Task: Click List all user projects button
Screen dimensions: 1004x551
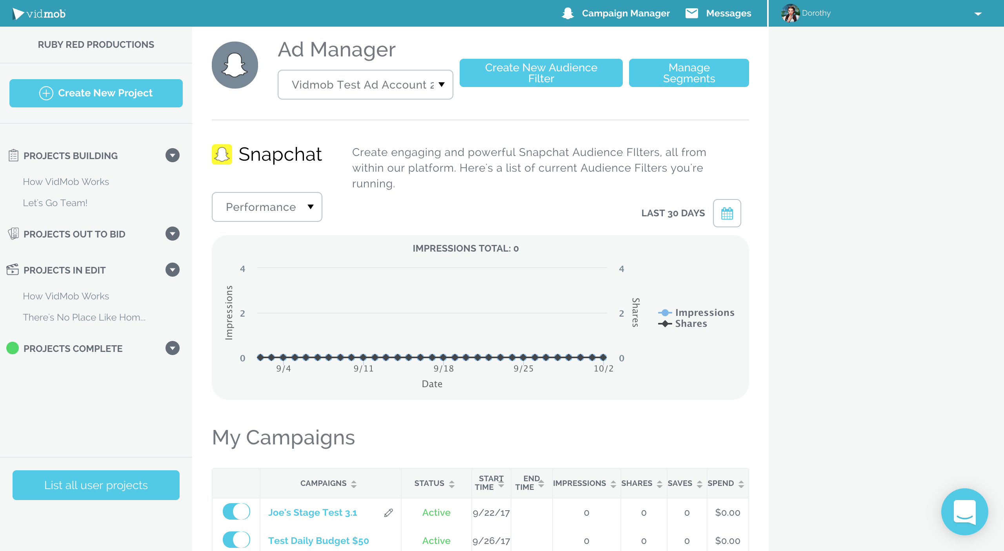Action: point(96,485)
